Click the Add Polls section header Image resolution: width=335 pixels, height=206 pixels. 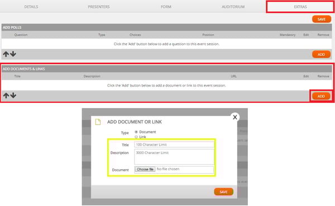click(x=166, y=27)
